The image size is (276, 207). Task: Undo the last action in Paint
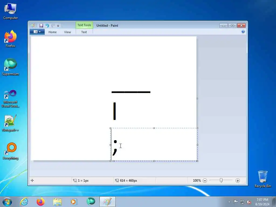[47, 26]
